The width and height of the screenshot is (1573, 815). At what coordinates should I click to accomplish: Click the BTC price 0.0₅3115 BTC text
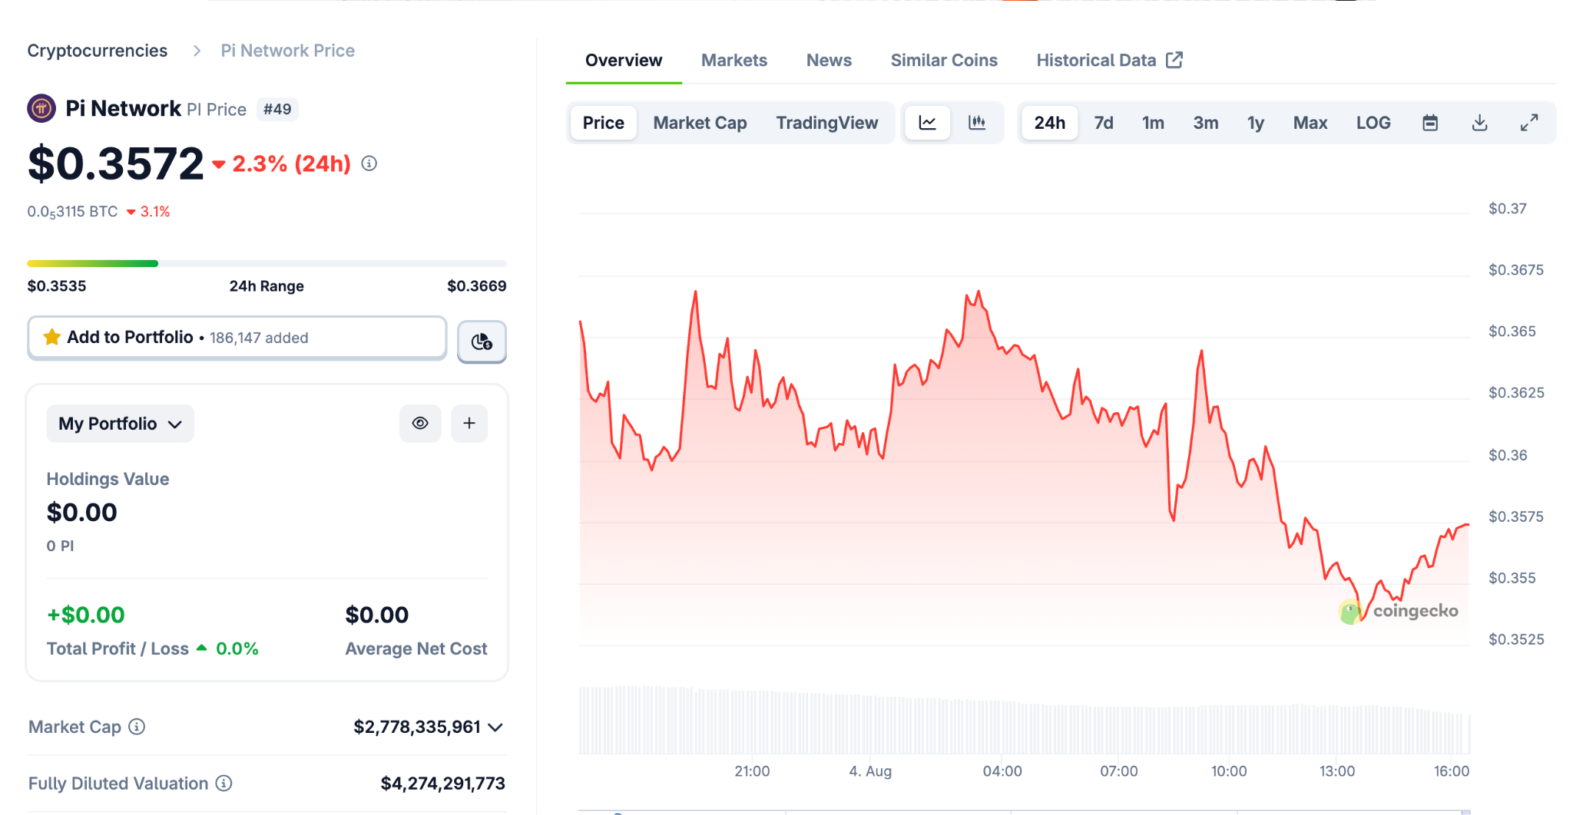click(73, 212)
